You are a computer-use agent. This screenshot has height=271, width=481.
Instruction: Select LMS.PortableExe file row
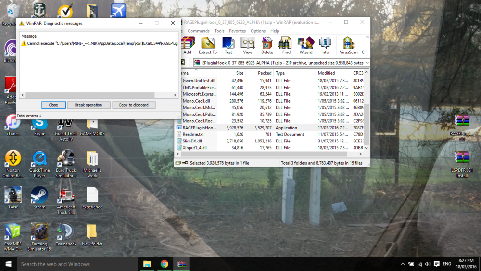[x=270, y=88]
